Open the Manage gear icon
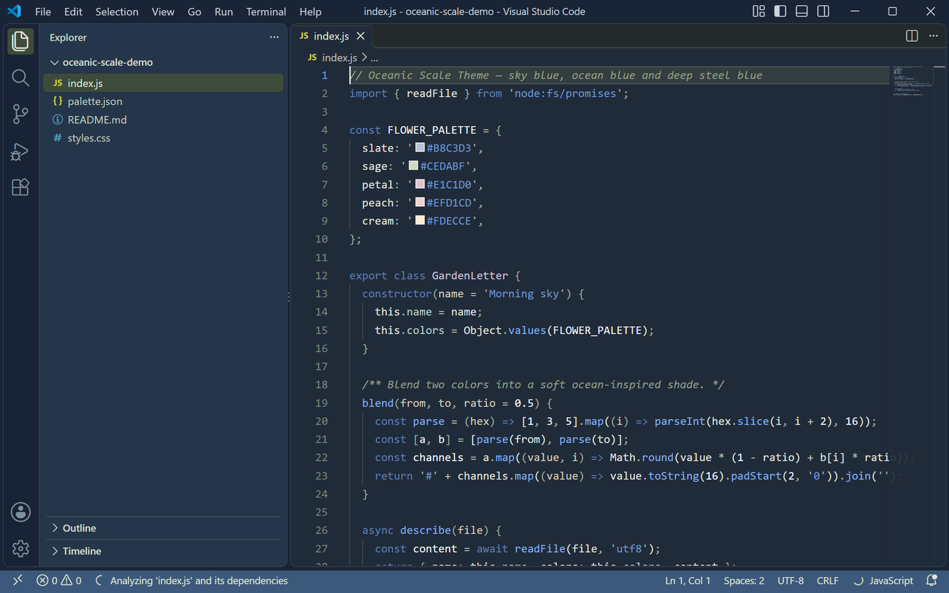This screenshot has height=593, width=949. pos(20,548)
